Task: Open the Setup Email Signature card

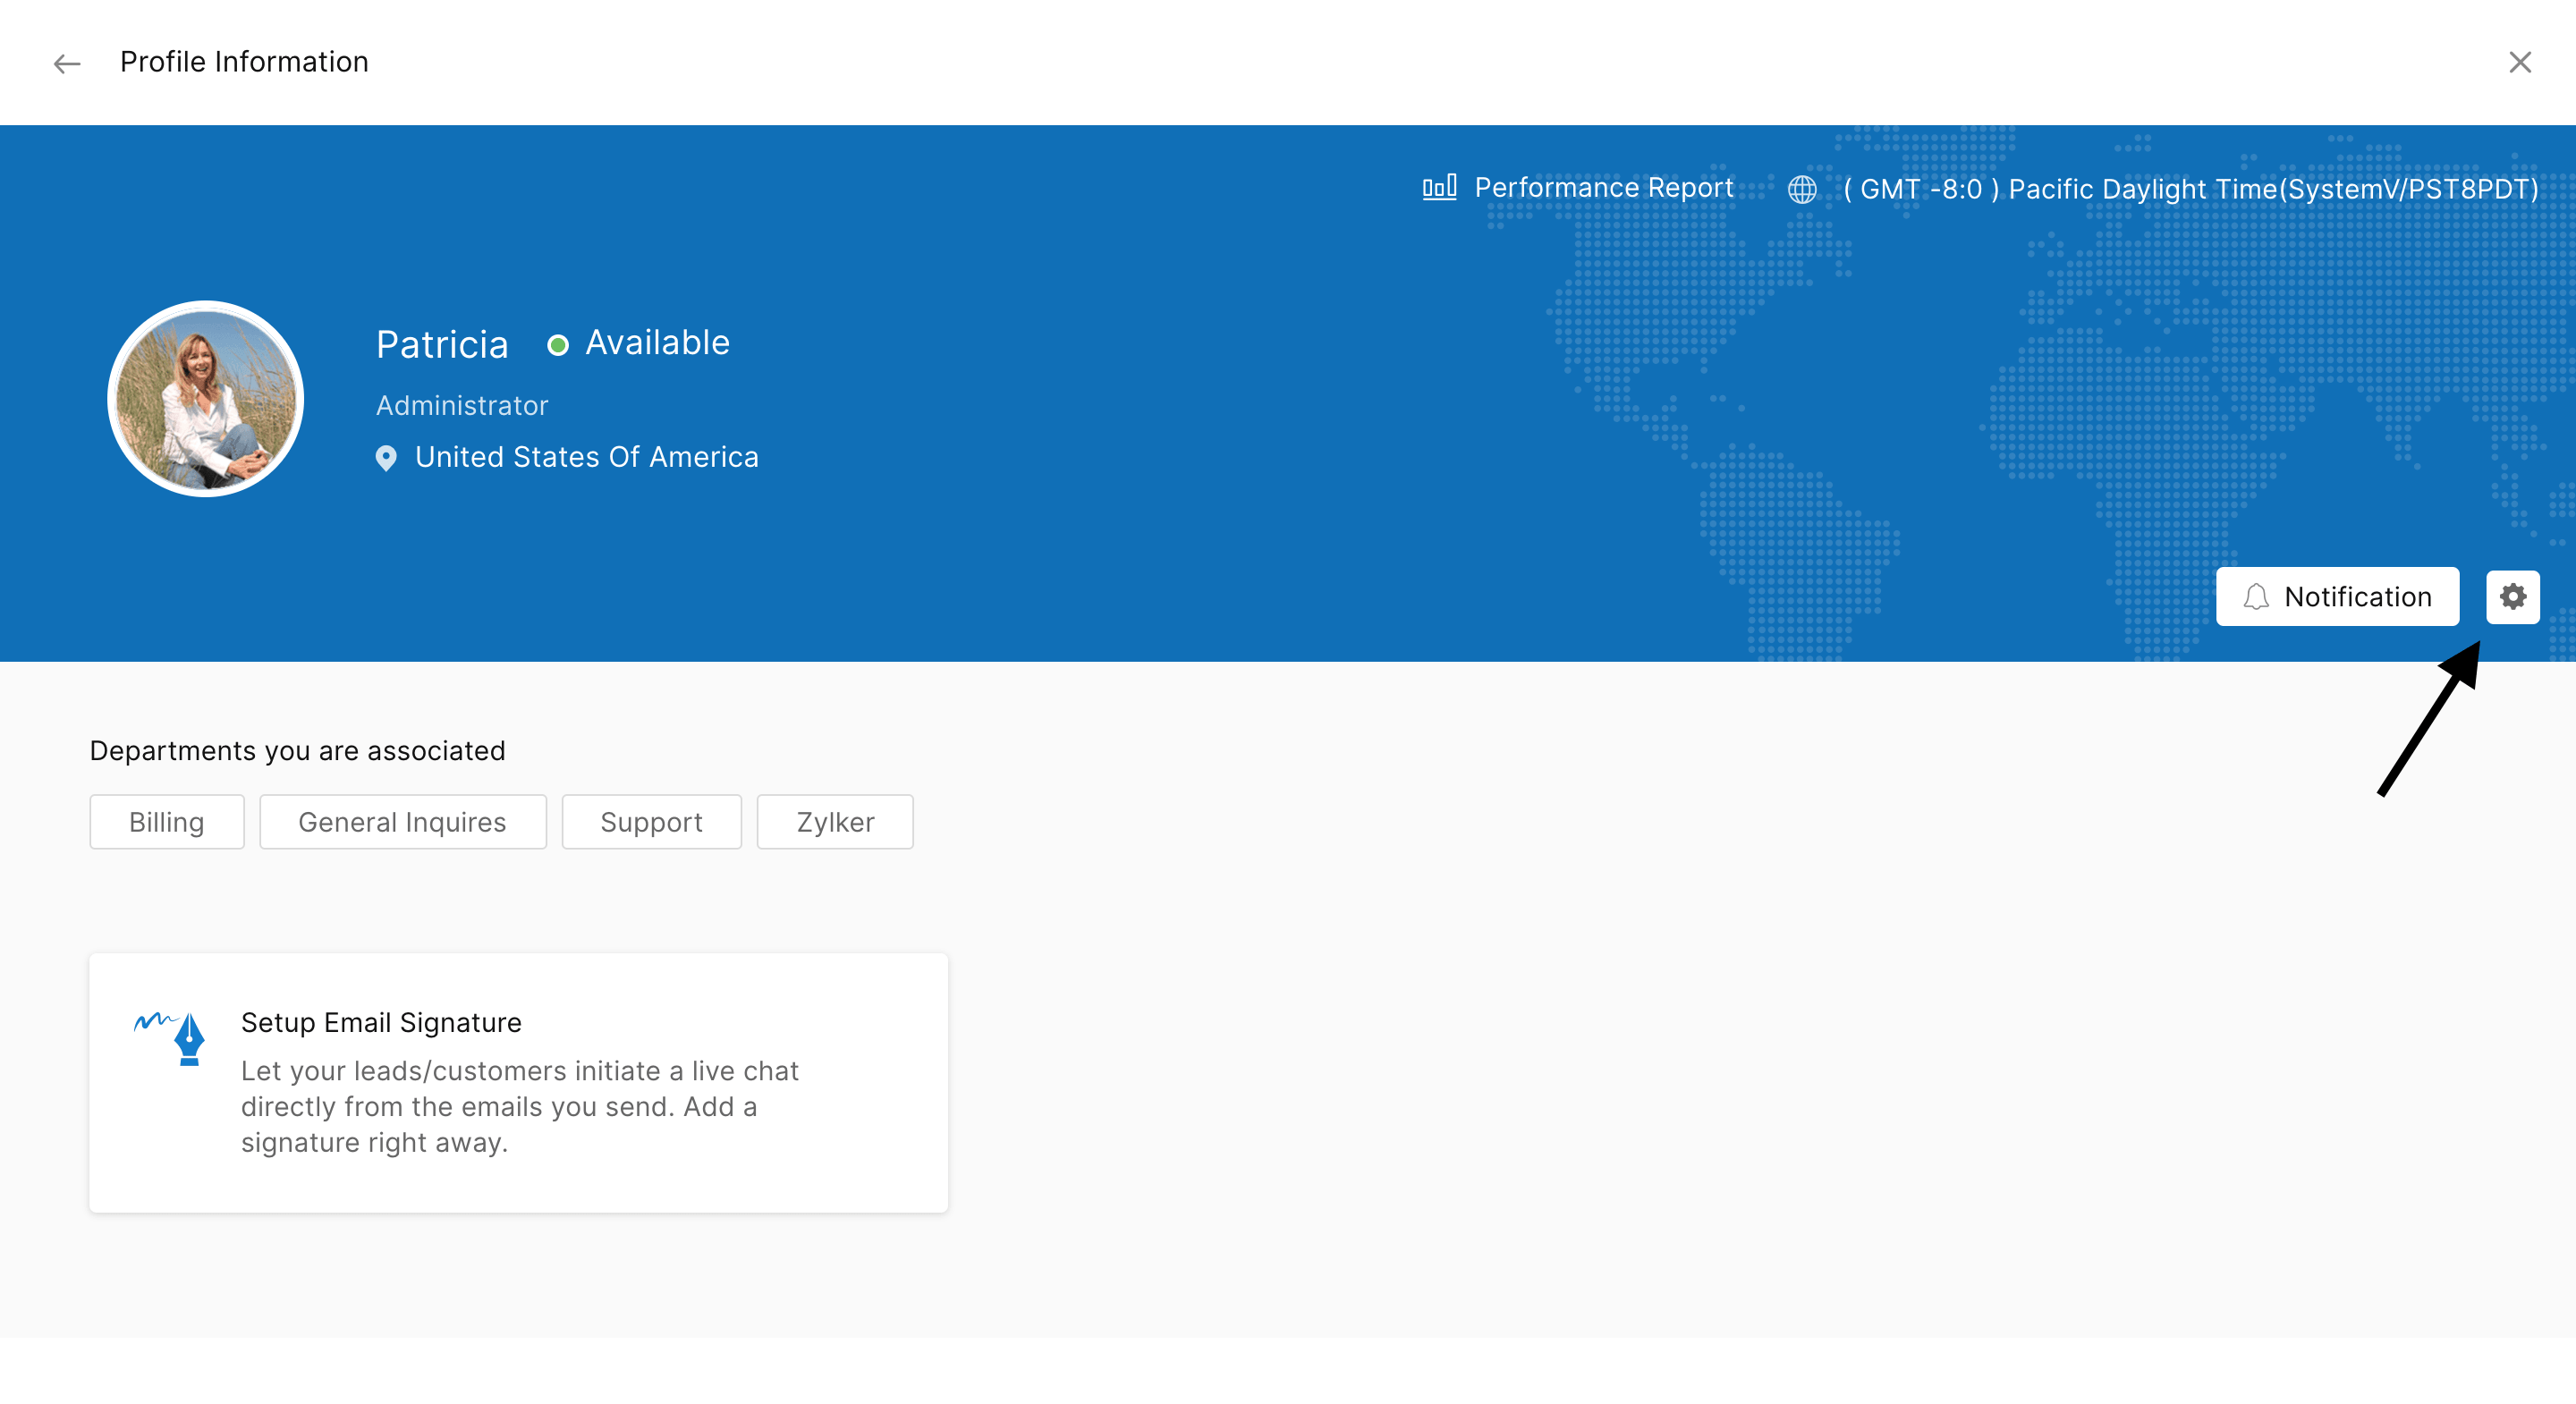Action: tap(518, 1082)
